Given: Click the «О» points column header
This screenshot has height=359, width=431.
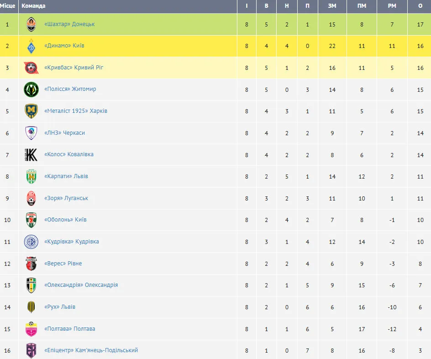Looking at the screenshot, I should pos(420,6).
